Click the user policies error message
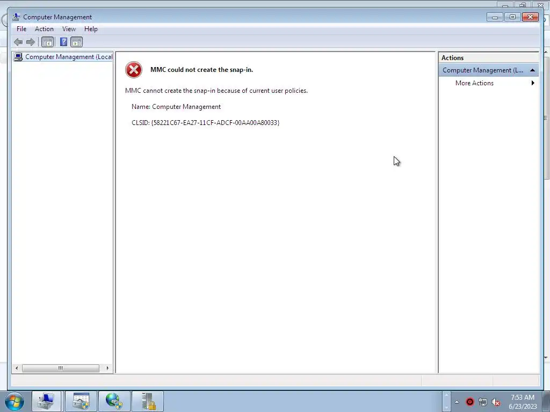 click(216, 91)
